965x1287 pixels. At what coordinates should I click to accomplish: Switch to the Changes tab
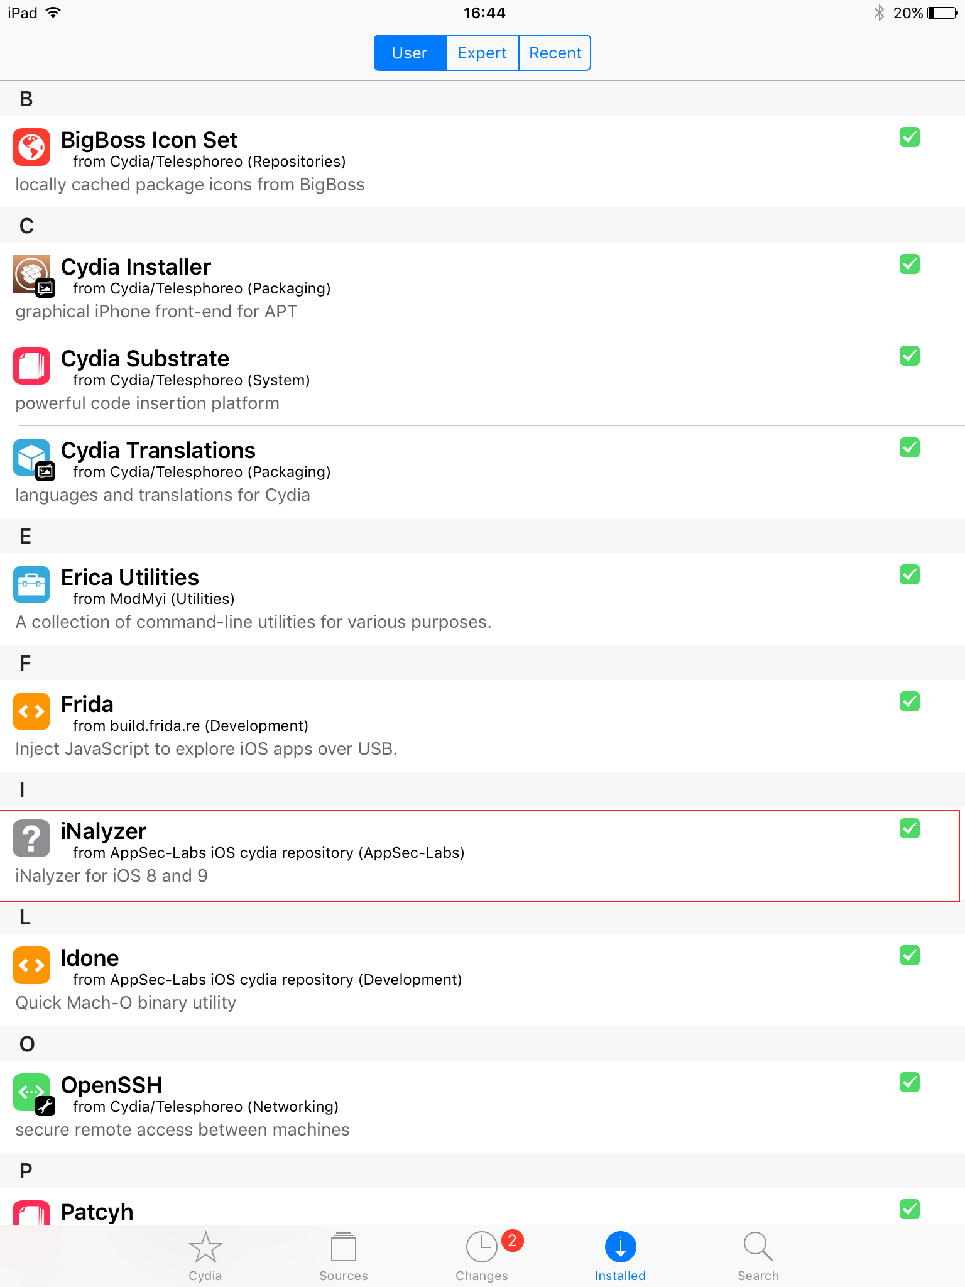point(481,1256)
